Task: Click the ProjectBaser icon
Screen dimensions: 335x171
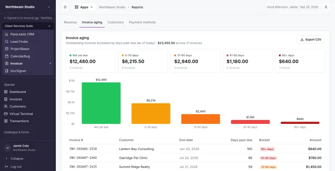Action: pos(7,49)
